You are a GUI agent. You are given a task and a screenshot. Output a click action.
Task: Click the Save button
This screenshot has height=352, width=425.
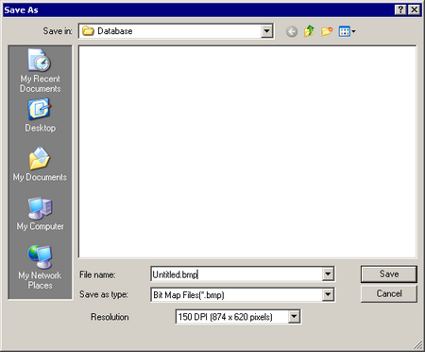coord(389,274)
